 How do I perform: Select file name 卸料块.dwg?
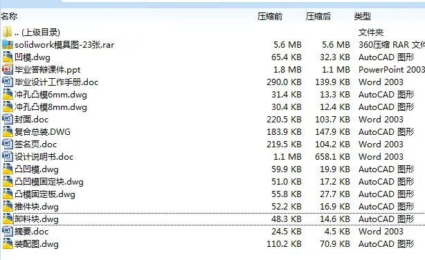(x=36, y=219)
